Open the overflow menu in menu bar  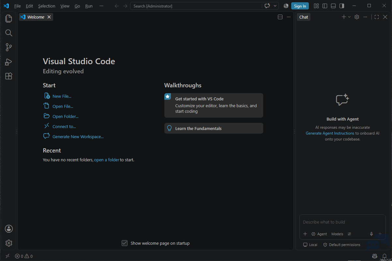(101, 6)
